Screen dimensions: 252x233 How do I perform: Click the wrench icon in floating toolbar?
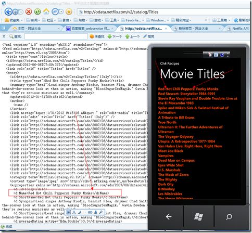(101, 212)
